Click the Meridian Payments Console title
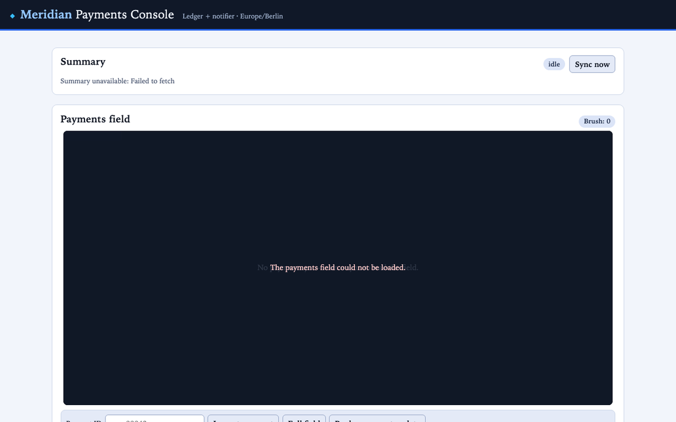This screenshot has height=422, width=676. (x=97, y=15)
